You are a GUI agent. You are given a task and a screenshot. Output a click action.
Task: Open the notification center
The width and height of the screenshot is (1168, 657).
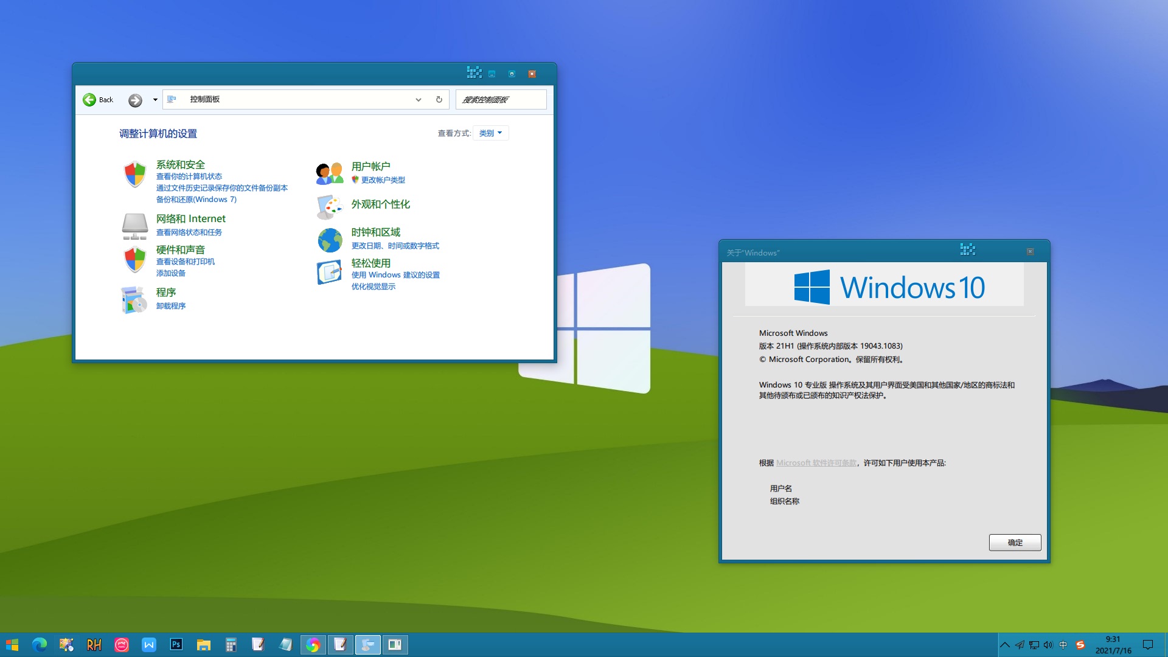pyautogui.click(x=1148, y=645)
